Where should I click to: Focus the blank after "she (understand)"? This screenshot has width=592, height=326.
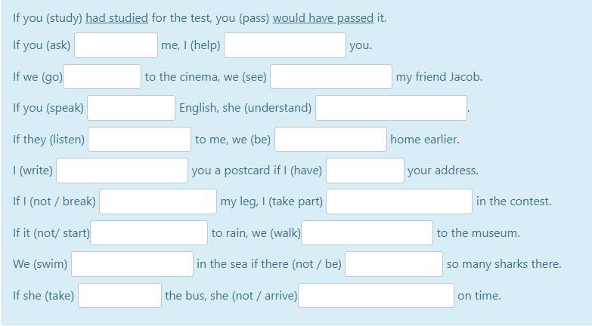[x=391, y=108]
